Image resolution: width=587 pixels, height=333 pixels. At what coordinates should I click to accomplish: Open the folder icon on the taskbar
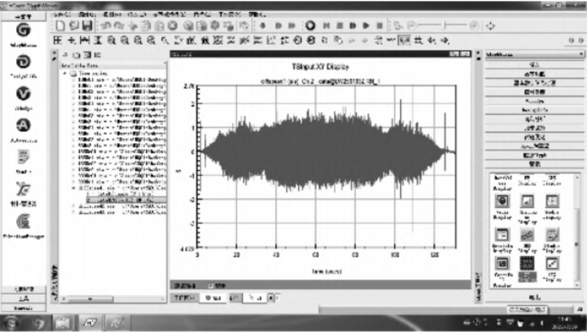point(64,323)
